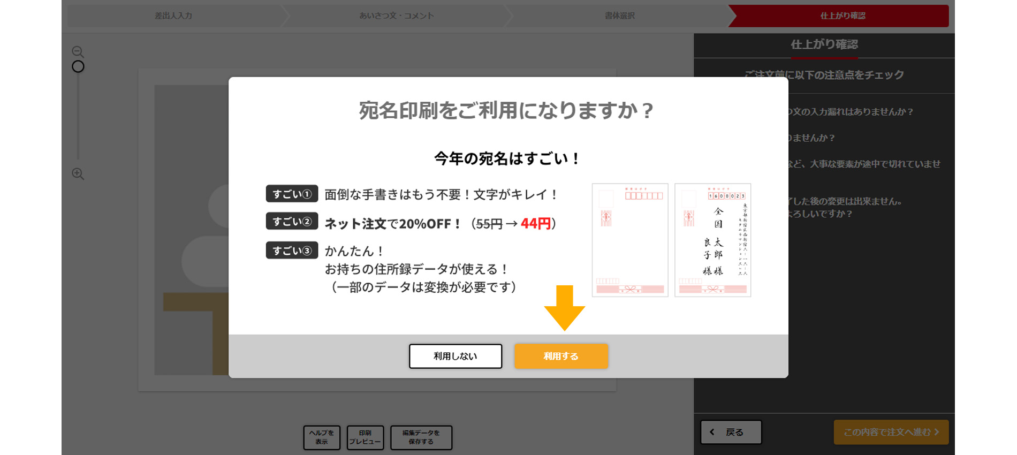Viewport: 1017px width, 455px height.
Task: Open the 書体選択 step tab
Action: pos(620,16)
